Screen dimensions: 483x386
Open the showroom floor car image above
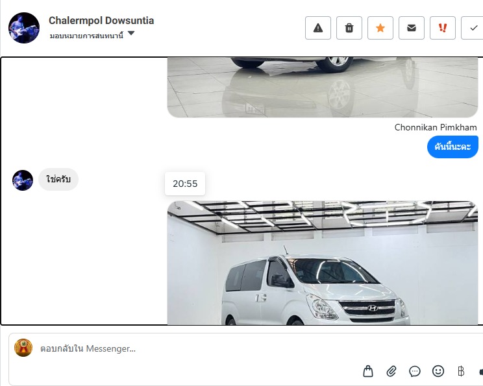click(x=323, y=88)
